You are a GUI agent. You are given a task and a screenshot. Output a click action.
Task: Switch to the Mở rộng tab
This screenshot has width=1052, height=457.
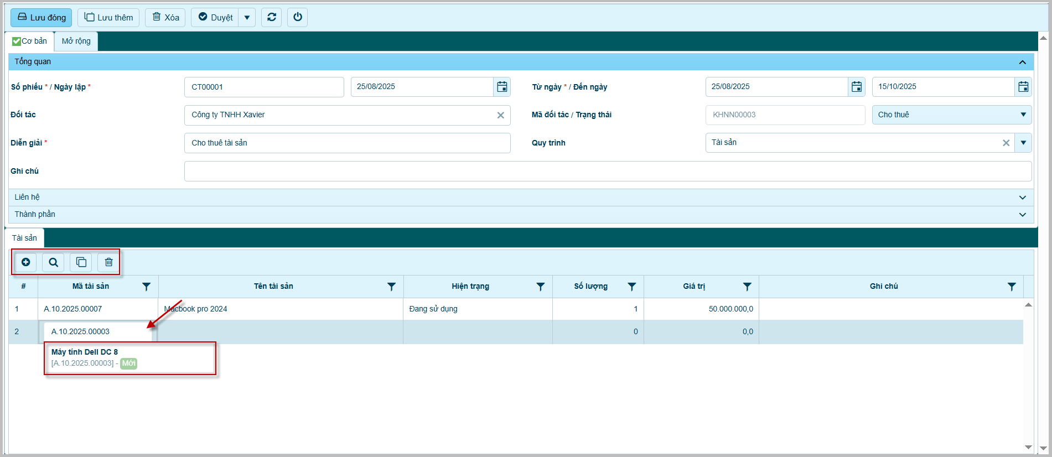76,41
